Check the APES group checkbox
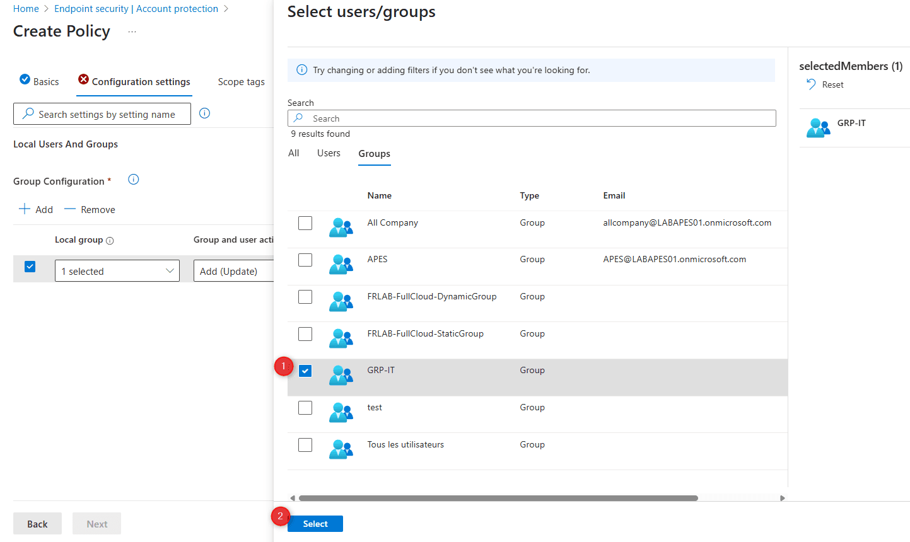Image resolution: width=910 pixels, height=542 pixels. coord(305,260)
